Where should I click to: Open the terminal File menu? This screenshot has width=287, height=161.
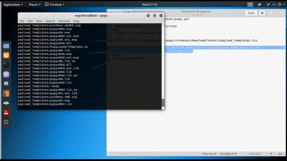22,21
